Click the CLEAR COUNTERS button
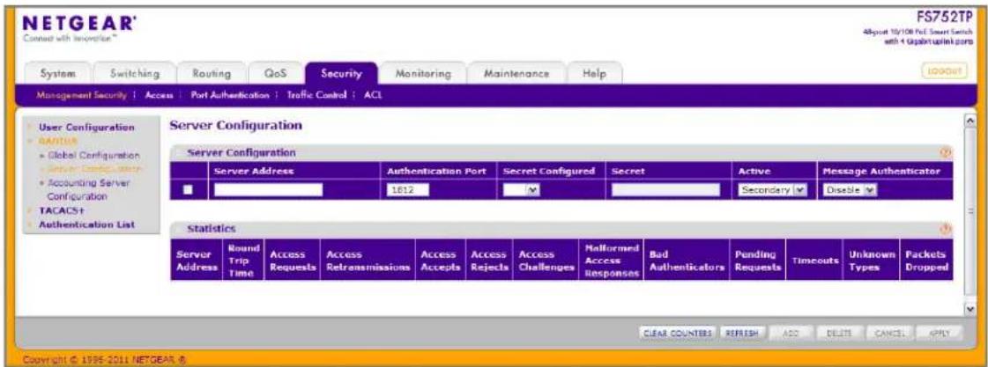This screenshot has height=367, width=988. coord(678,333)
